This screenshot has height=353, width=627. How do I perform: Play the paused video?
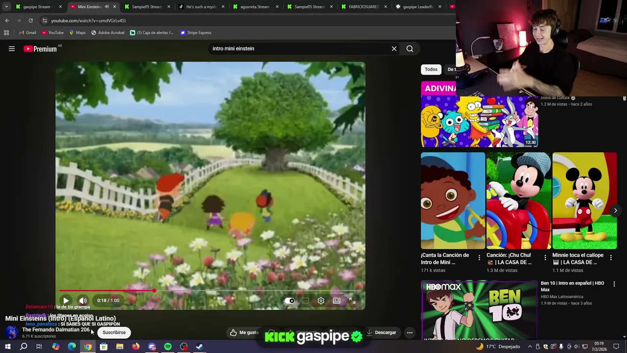66,301
